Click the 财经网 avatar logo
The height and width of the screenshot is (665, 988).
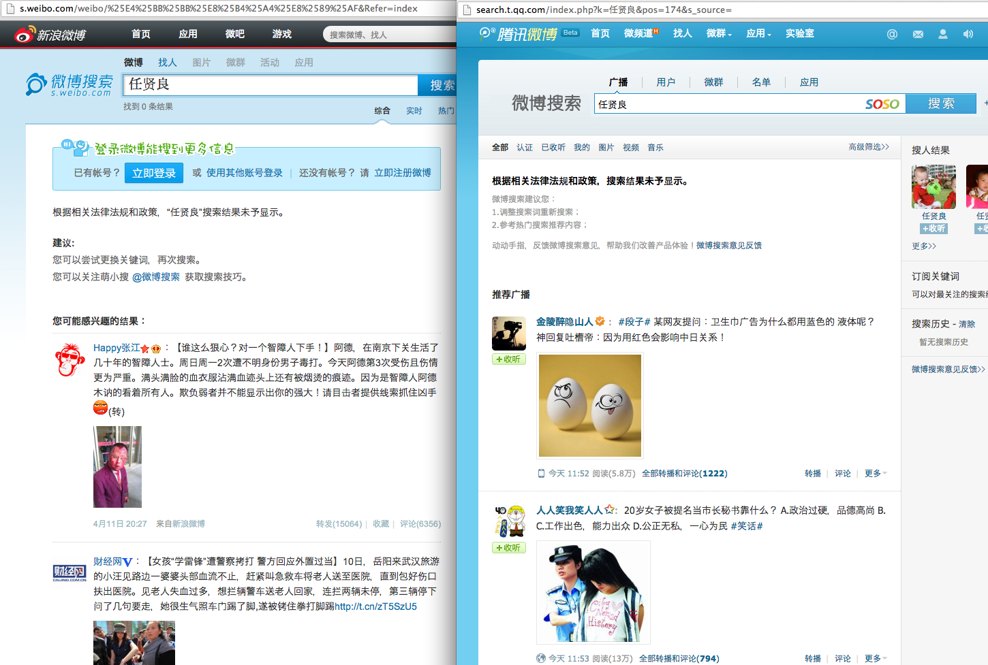click(70, 573)
